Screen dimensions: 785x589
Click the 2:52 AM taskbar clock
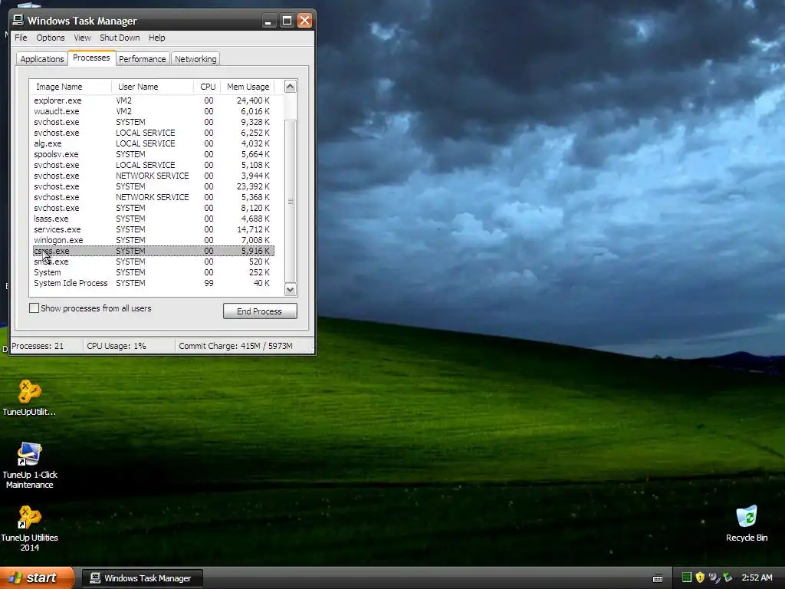point(757,577)
